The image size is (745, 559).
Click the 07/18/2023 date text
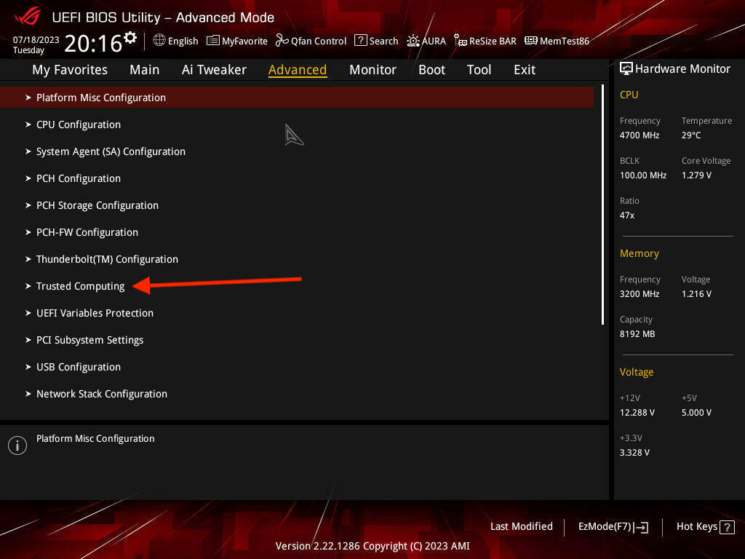(36, 40)
